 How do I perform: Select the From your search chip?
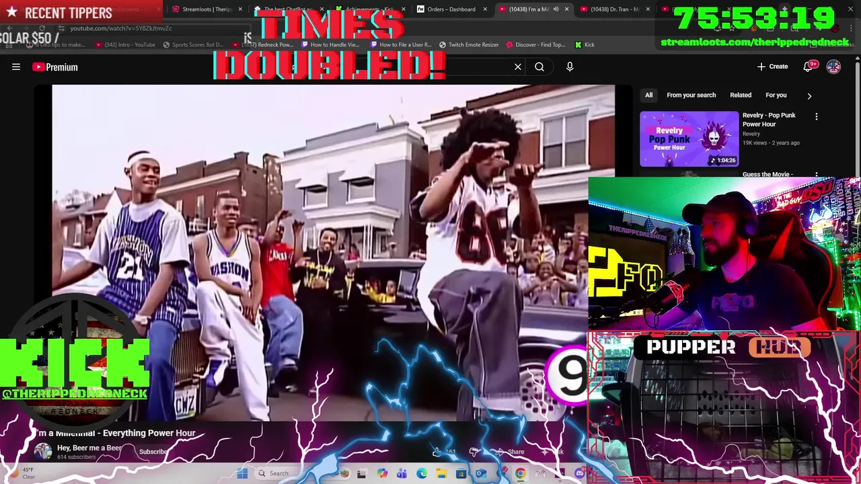(x=691, y=95)
